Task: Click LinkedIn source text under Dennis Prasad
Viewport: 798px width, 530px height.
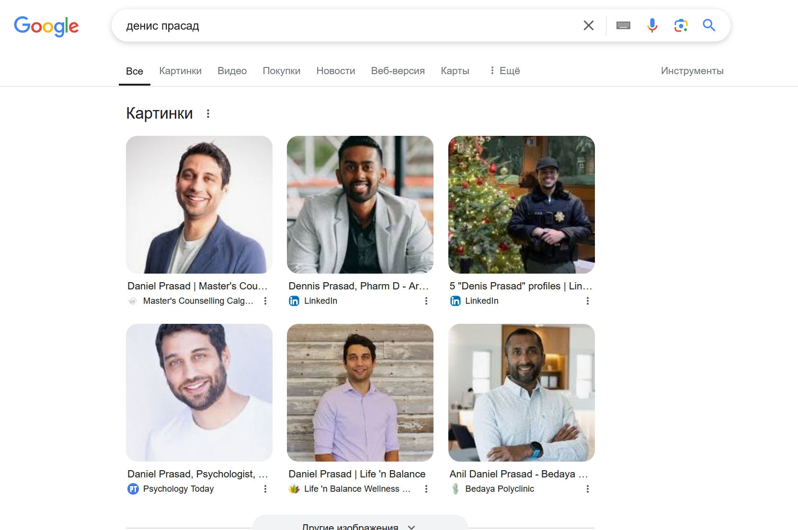Action: coord(321,301)
